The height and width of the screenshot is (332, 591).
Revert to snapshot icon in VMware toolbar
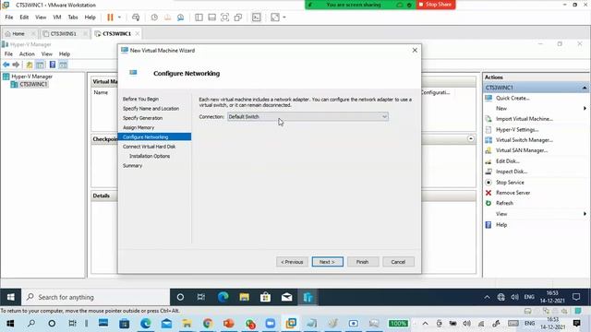167,18
